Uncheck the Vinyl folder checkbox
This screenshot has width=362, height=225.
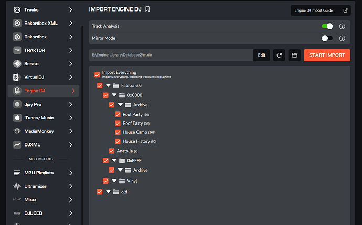point(106,181)
